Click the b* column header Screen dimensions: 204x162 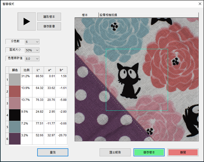point(61,70)
